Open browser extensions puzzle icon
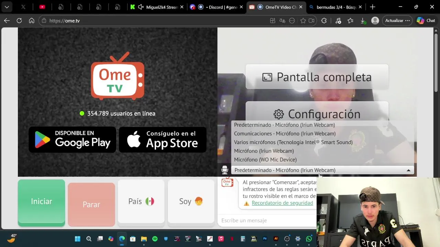Viewport: 440px width, 247px height. (324, 21)
